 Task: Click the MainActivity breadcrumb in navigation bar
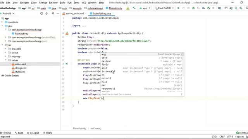114,8
